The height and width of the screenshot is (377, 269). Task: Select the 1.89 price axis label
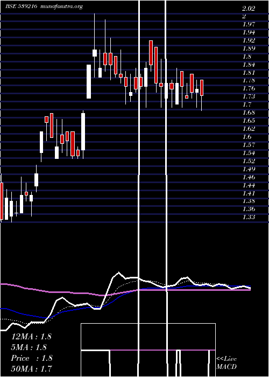point(249,48)
